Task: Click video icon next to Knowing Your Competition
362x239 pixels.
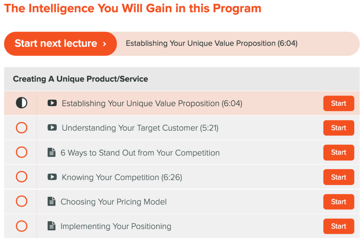Action: [x=52, y=177]
